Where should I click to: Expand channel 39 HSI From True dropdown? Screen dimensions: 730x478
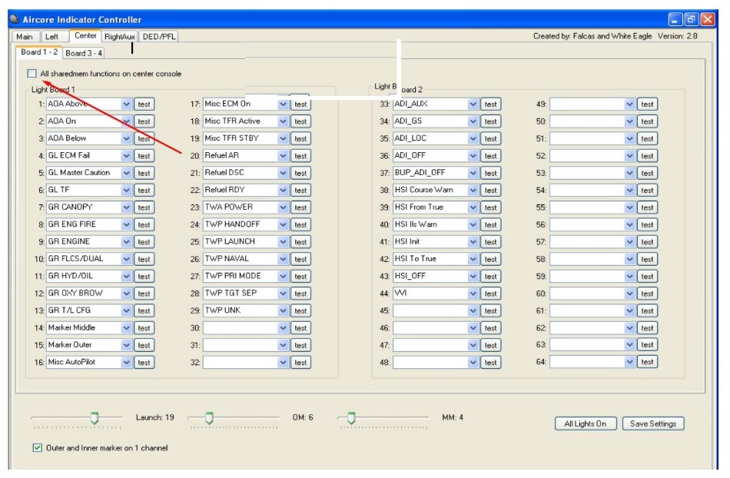click(473, 207)
